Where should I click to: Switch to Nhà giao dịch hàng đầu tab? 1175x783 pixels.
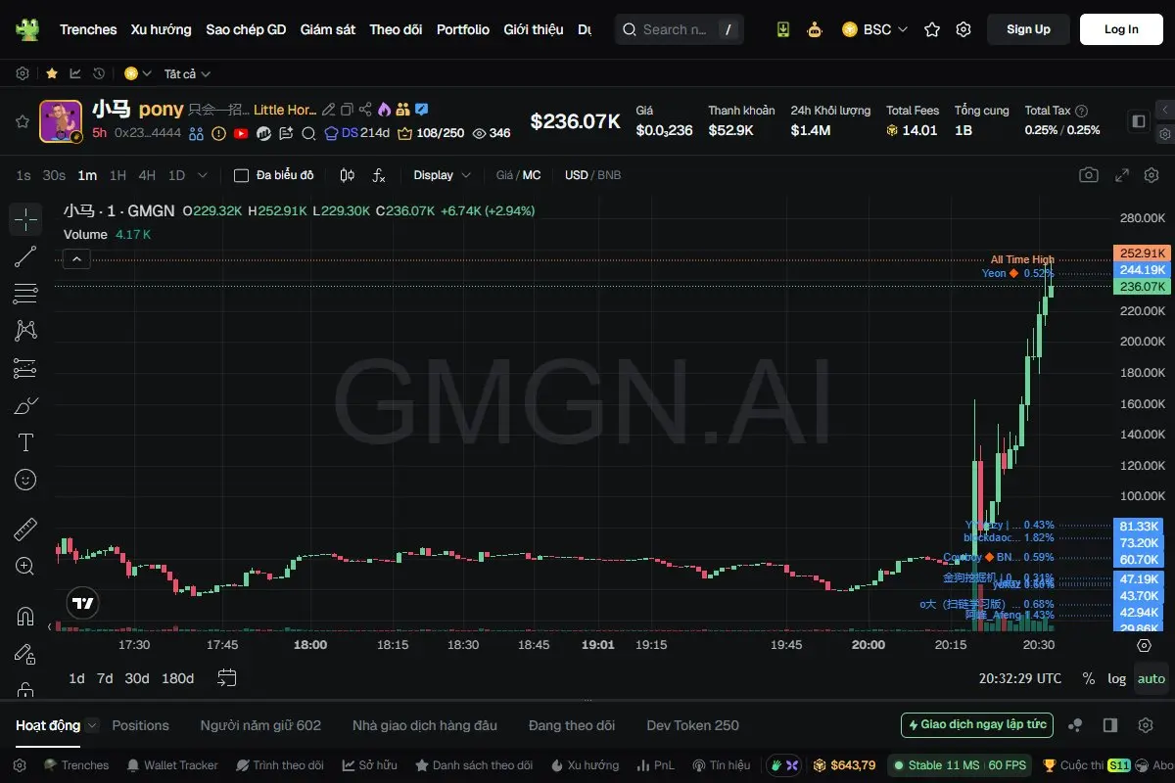(425, 725)
